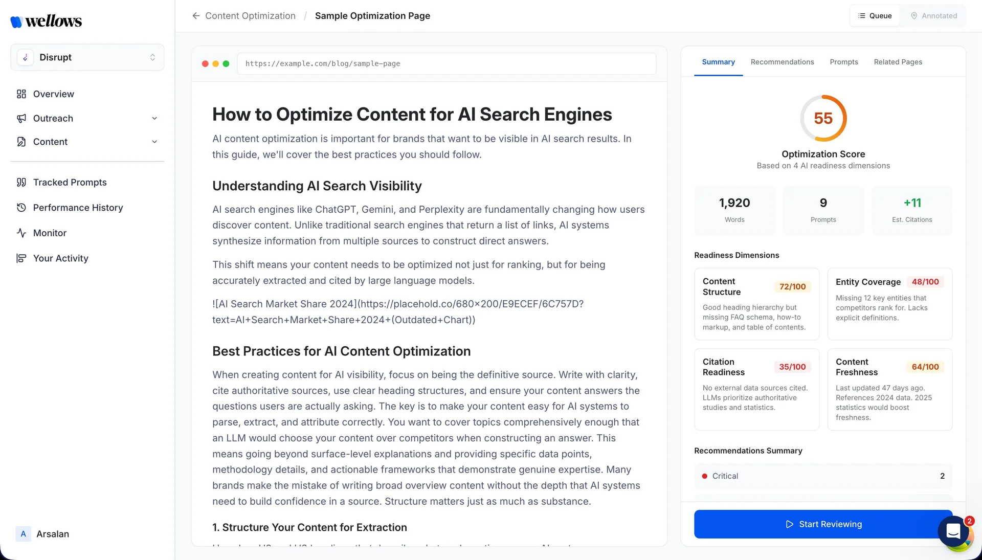
Task: Open the Recommendations tab
Action: pyautogui.click(x=782, y=62)
